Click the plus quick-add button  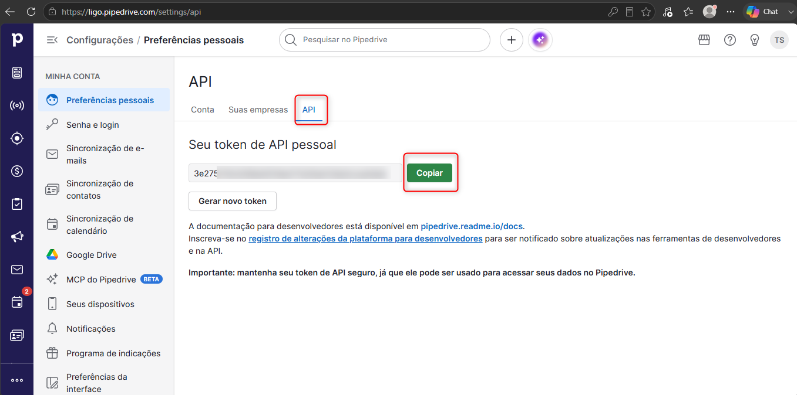pyautogui.click(x=512, y=40)
